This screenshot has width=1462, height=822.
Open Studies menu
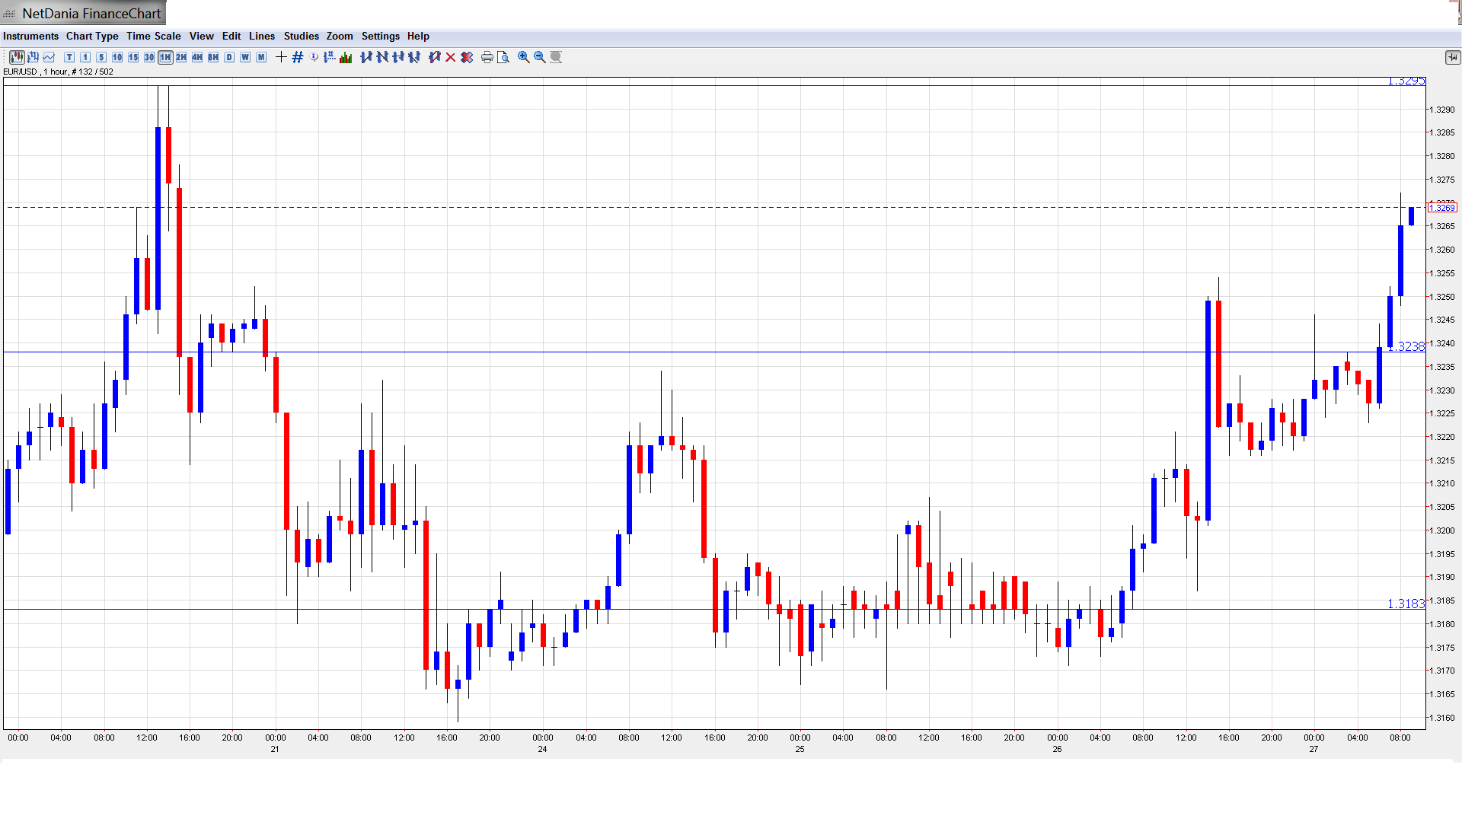[301, 36]
